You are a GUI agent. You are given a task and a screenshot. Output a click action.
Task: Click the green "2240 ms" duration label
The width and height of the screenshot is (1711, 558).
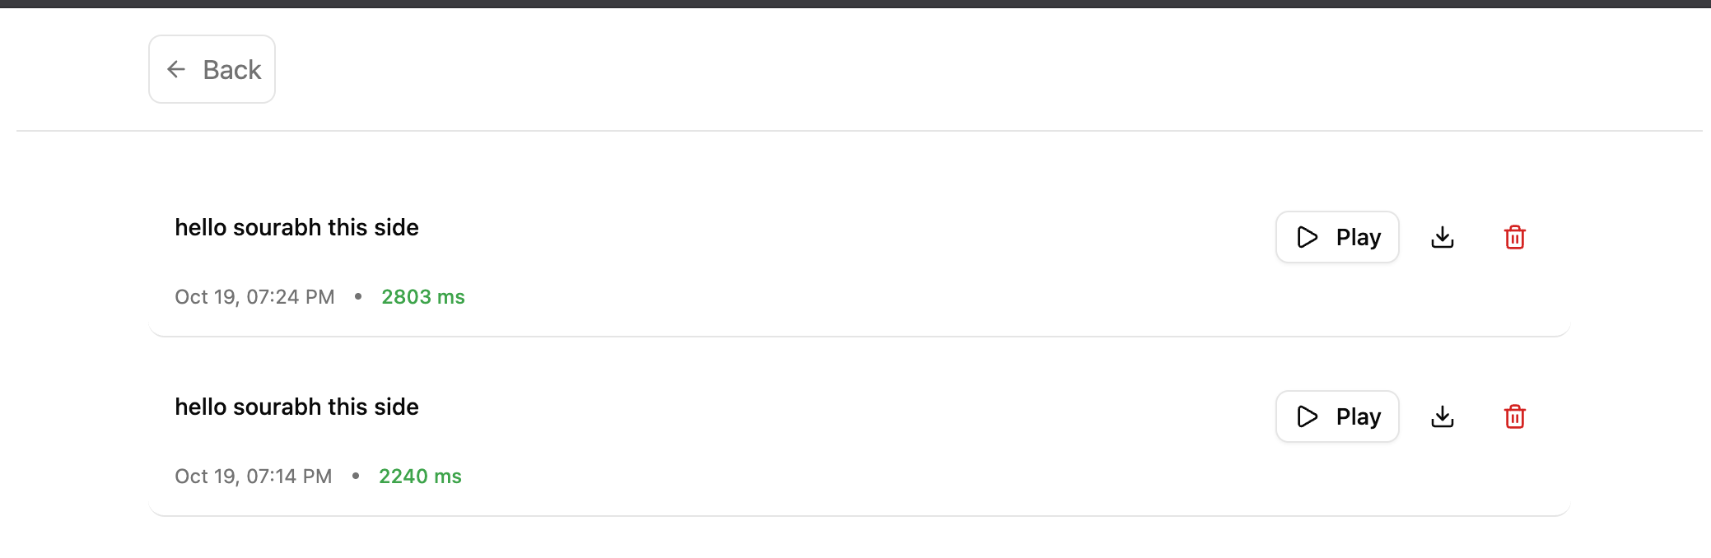click(420, 477)
